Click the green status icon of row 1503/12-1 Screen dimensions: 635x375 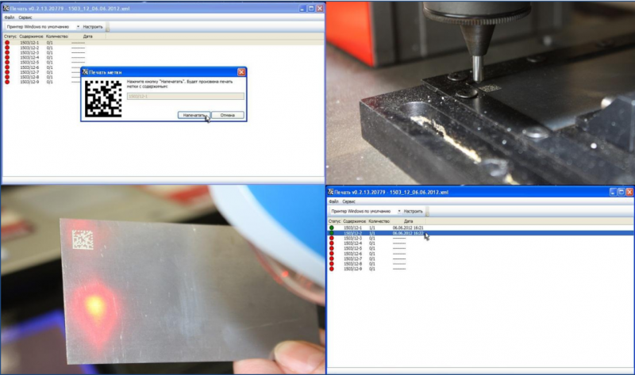click(x=331, y=228)
